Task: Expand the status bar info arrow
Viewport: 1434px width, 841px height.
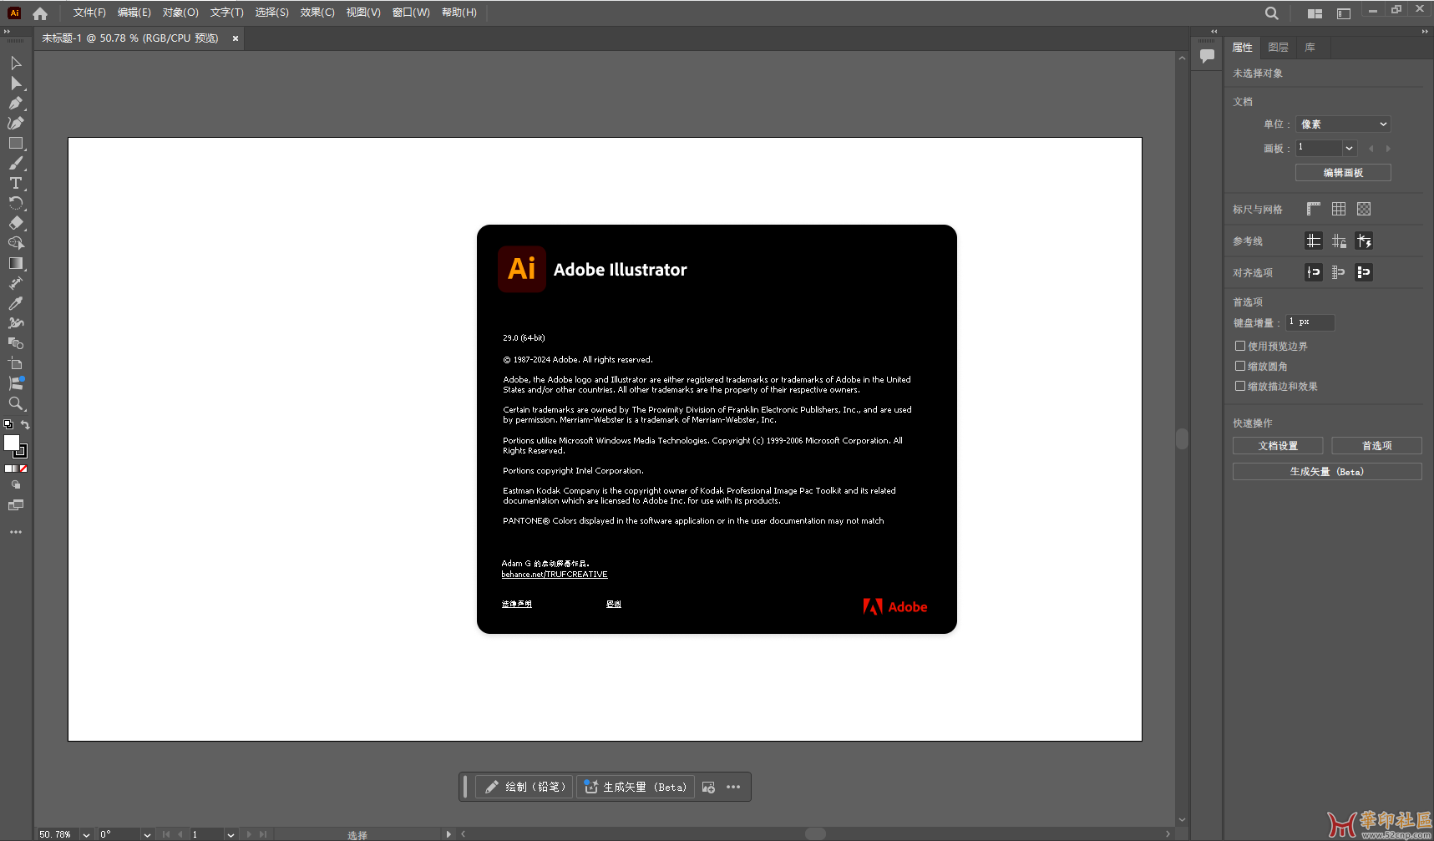Action: [448, 834]
